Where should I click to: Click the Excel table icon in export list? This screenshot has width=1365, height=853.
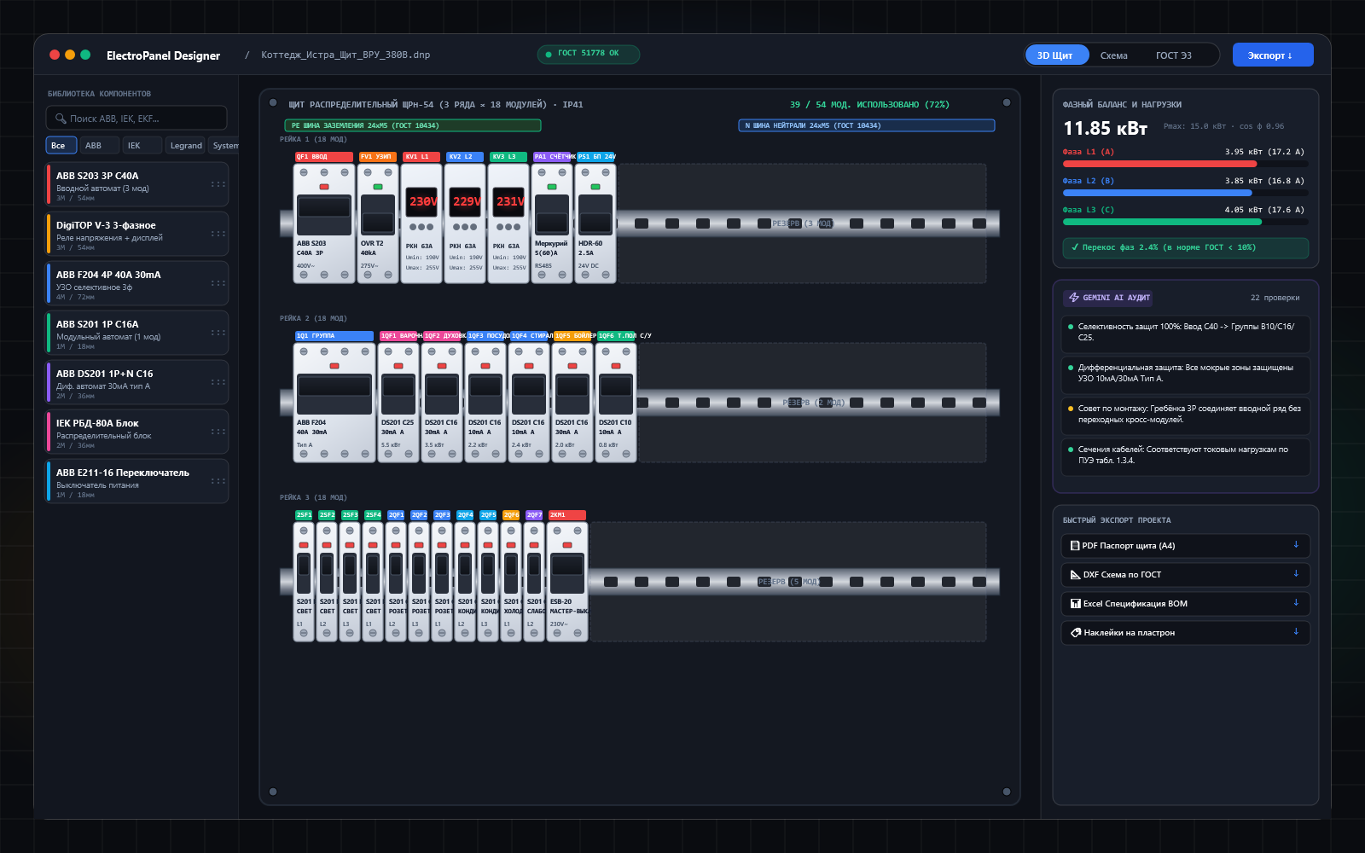point(1075,604)
